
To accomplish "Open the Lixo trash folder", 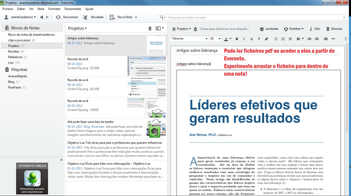I will coord(14,63).
